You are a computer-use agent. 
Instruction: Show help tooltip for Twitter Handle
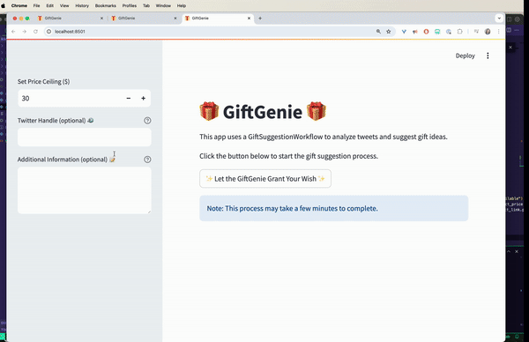[147, 121]
